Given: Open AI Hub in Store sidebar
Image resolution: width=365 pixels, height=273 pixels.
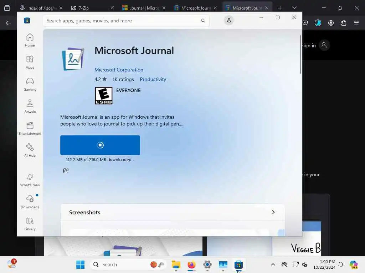Looking at the screenshot, I should point(30,150).
